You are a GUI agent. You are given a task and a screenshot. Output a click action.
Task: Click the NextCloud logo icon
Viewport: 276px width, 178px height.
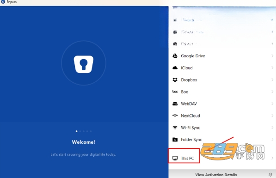coord(175,116)
